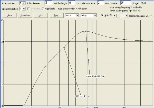Open the tube numbers dropdown

coord(24,3)
